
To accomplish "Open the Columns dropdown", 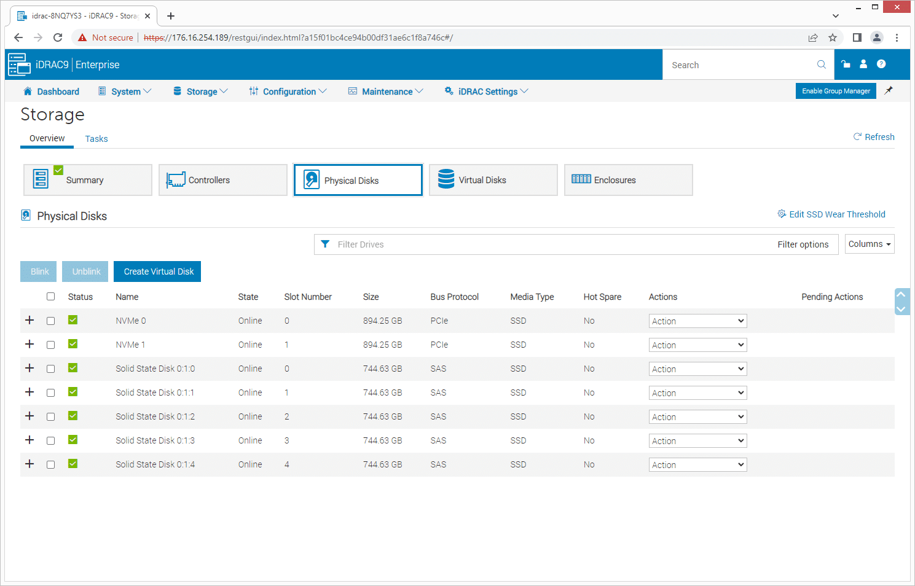I will click(870, 243).
